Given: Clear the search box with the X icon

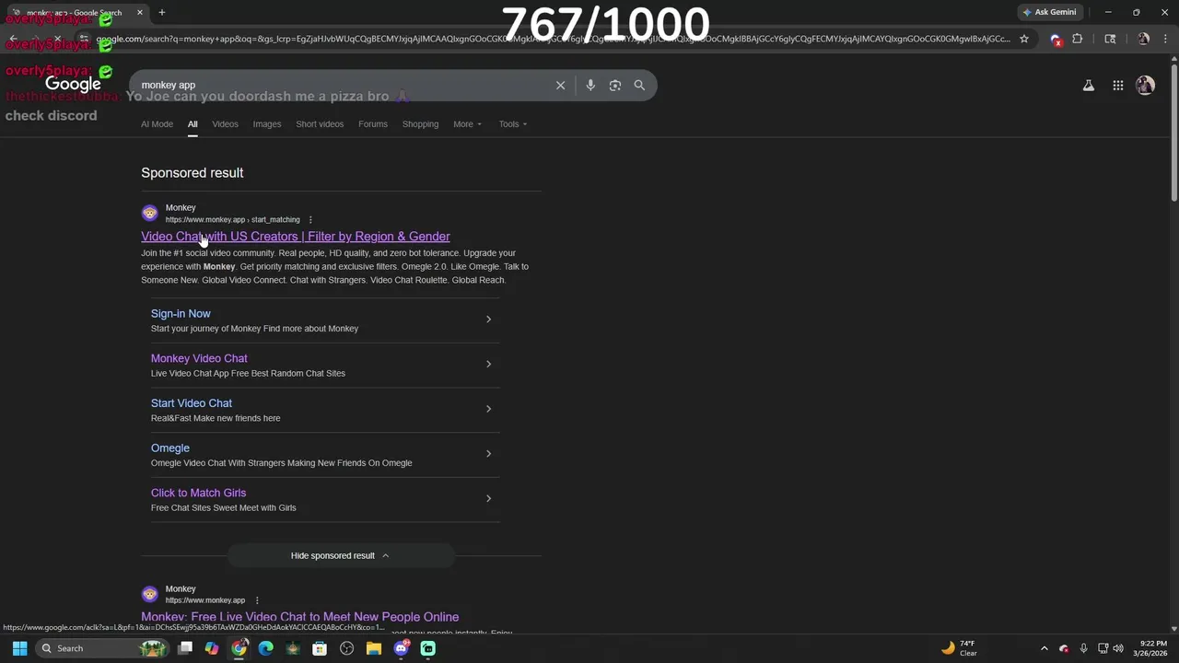Looking at the screenshot, I should pyautogui.click(x=560, y=85).
